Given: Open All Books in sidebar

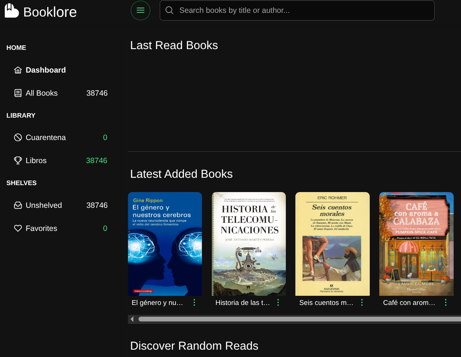Looking at the screenshot, I should pyautogui.click(x=42, y=93).
